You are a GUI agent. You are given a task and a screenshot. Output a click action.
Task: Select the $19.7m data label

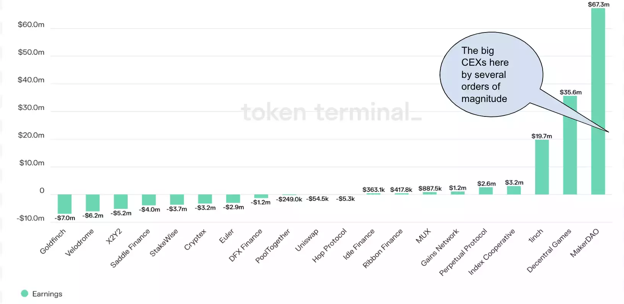point(542,136)
